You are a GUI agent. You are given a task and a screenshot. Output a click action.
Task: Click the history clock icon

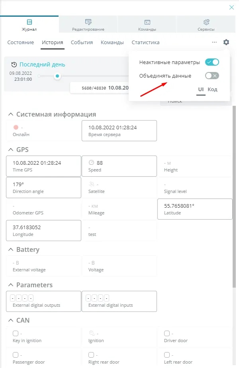tap(14, 65)
